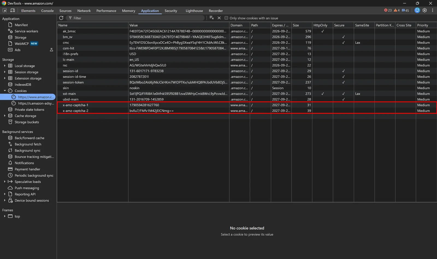Open Service workers section

click(26, 31)
